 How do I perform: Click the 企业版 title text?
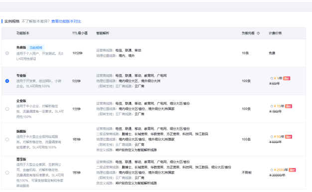point(21,100)
